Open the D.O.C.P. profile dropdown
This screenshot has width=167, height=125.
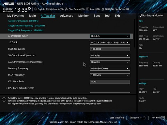tap(110, 43)
